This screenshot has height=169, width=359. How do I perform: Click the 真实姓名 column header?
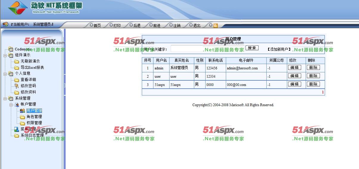[x=182, y=60]
